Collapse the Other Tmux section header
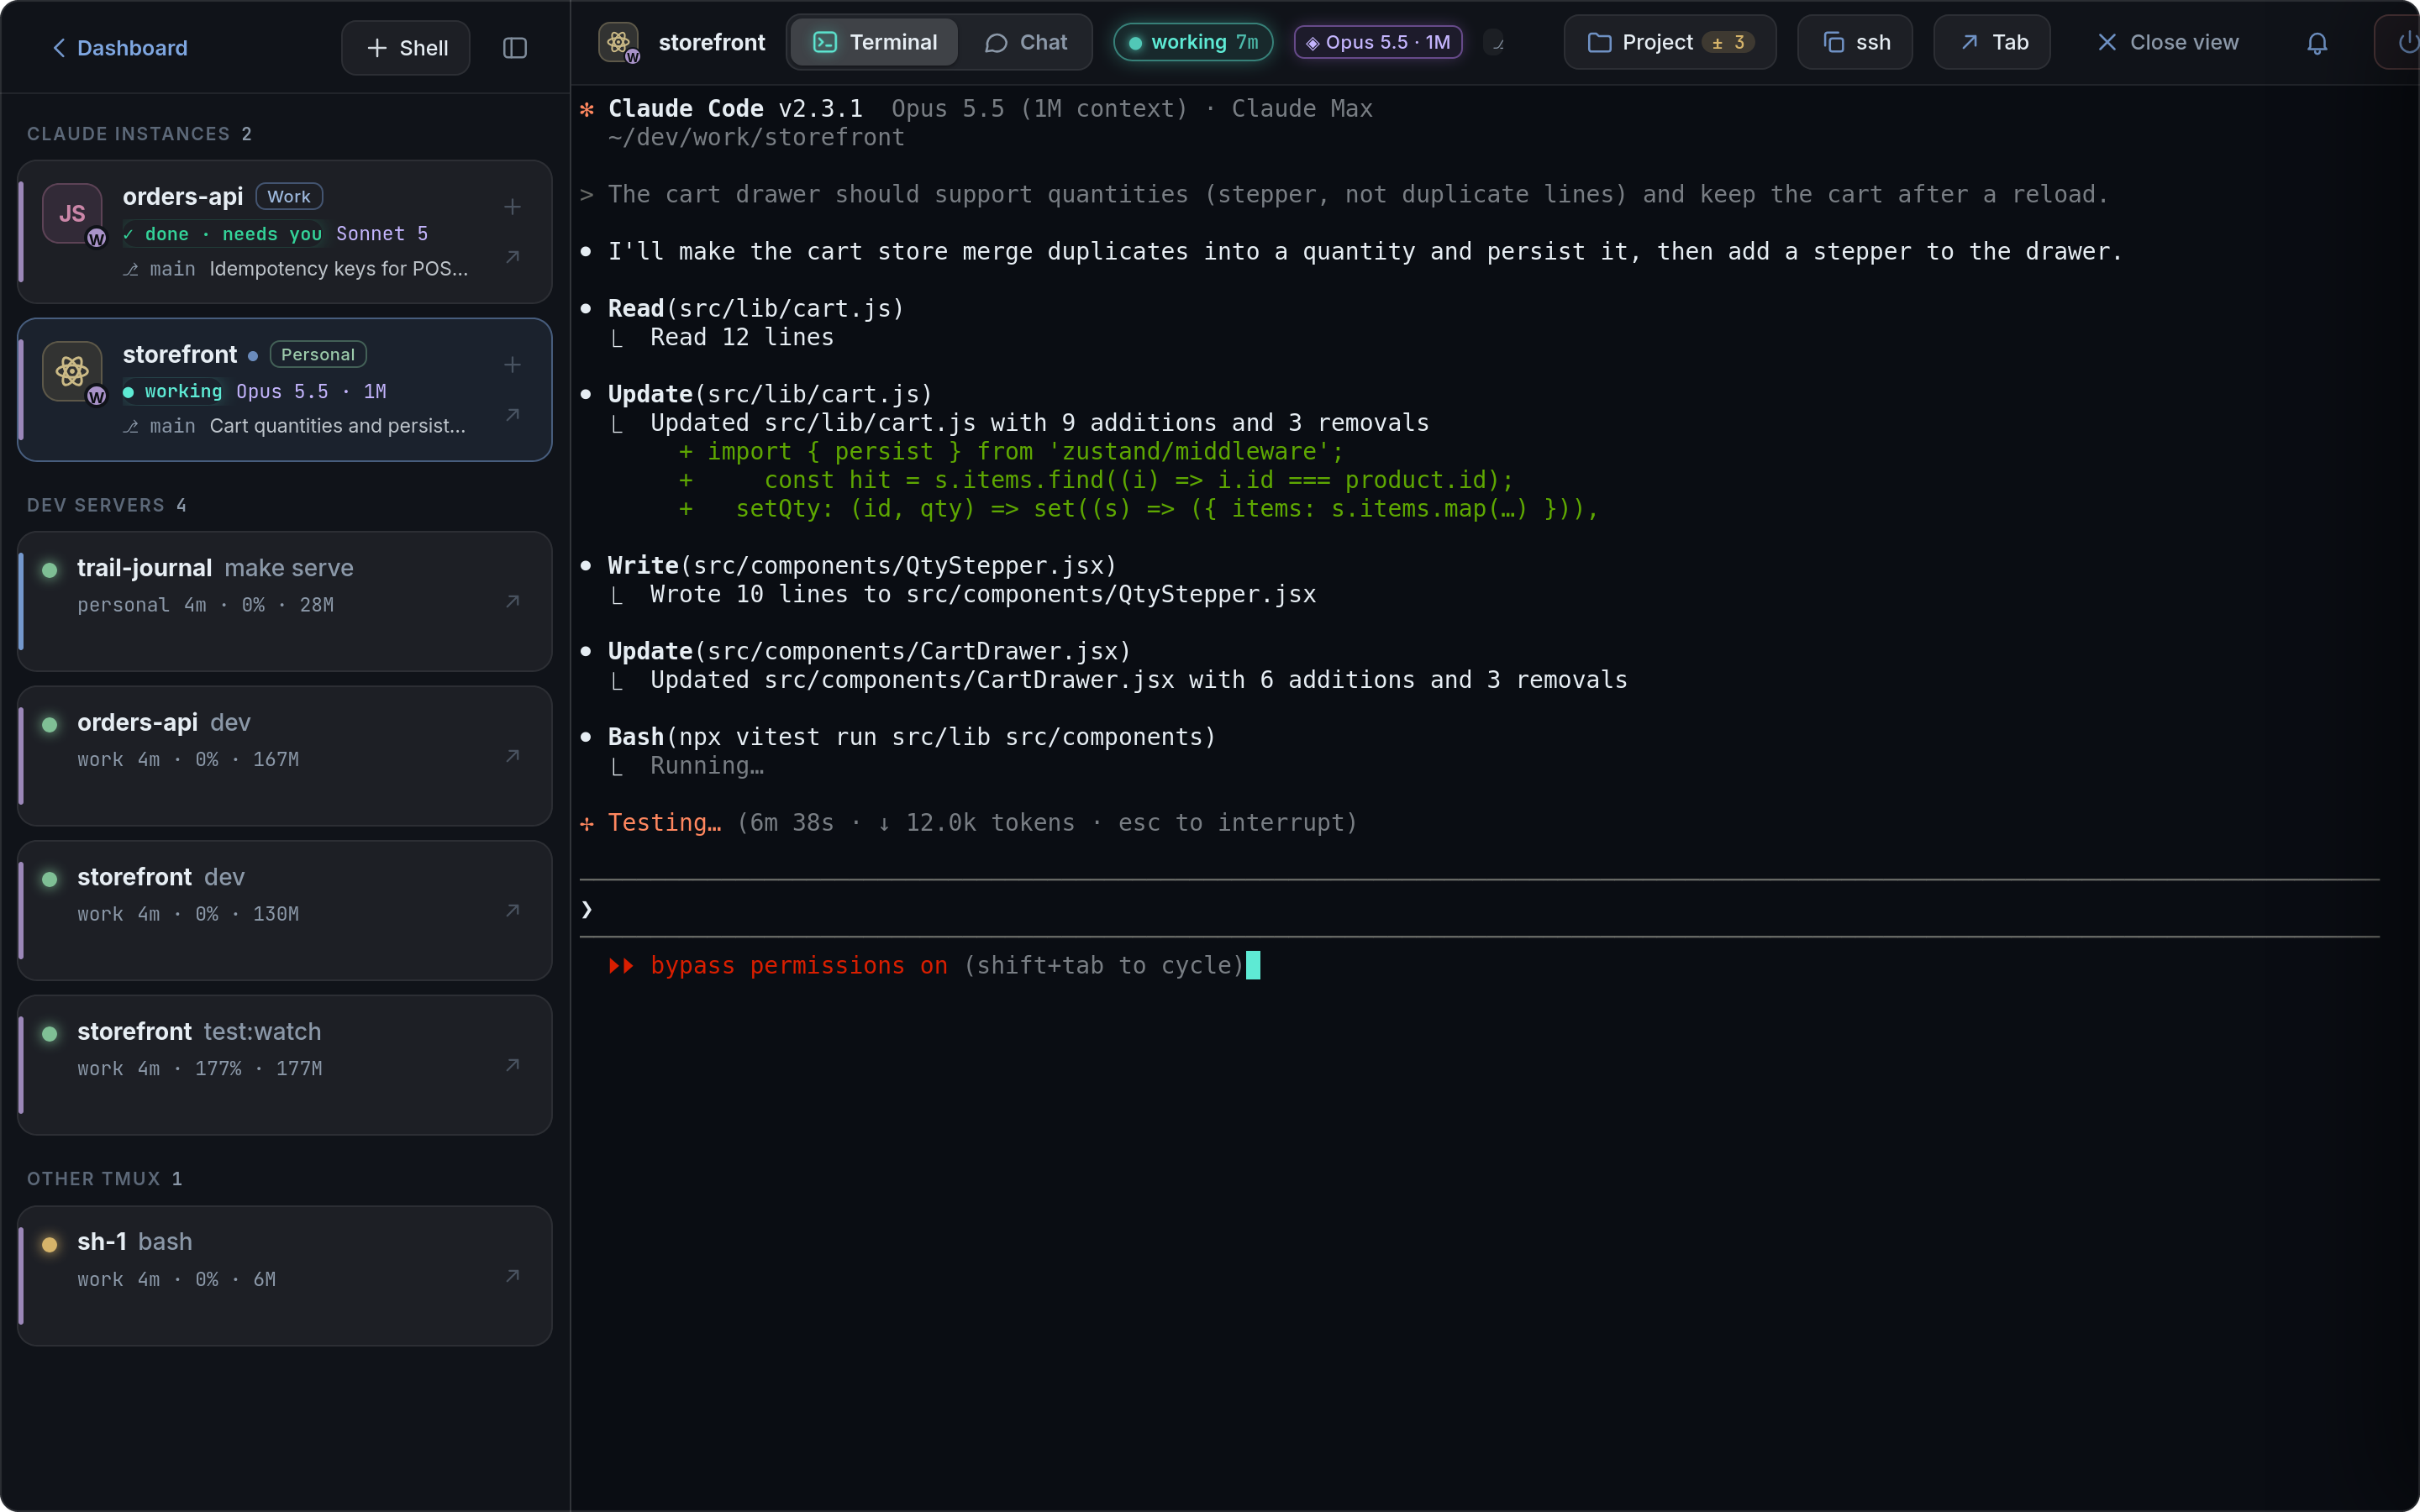The width and height of the screenshot is (2420, 1512). click(105, 1179)
